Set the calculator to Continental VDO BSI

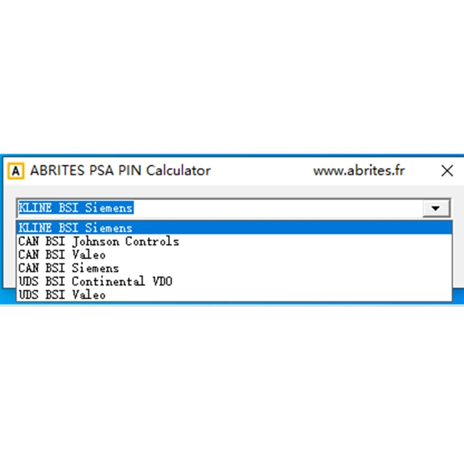pyautogui.click(x=234, y=281)
